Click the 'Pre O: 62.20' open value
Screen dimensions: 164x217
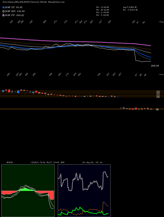tap(103, 7)
